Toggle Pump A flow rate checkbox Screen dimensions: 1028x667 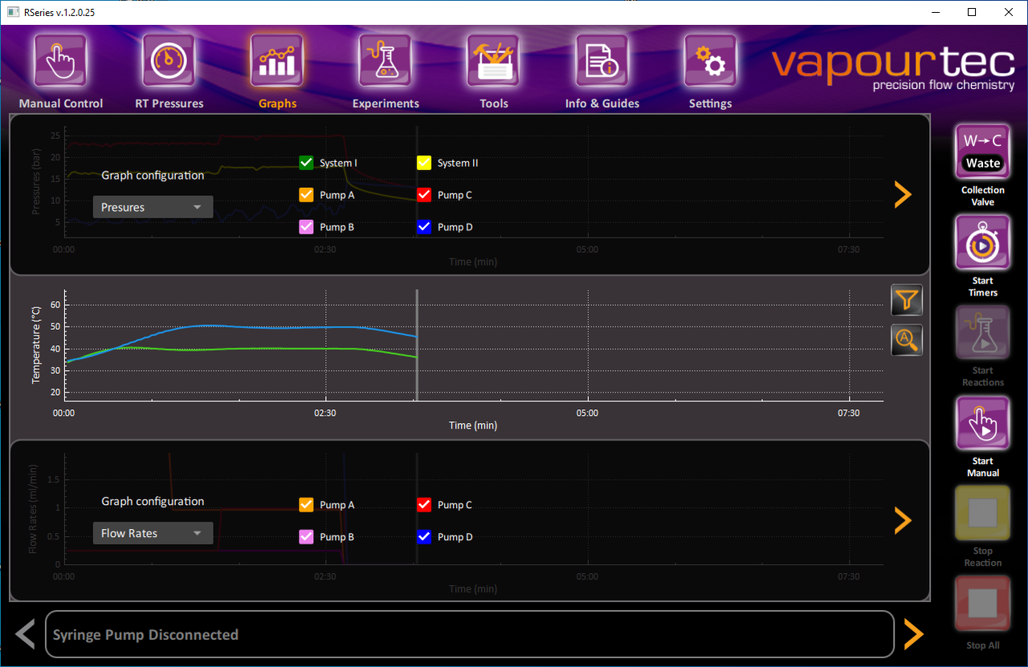click(x=306, y=505)
